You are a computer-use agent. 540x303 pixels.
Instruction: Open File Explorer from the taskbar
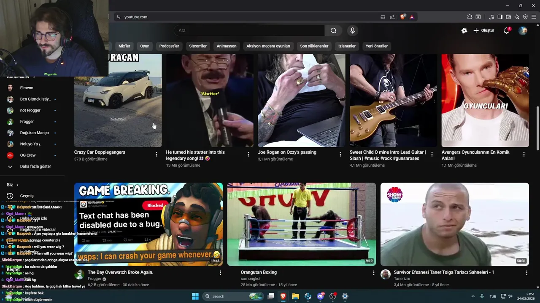(295, 296)
